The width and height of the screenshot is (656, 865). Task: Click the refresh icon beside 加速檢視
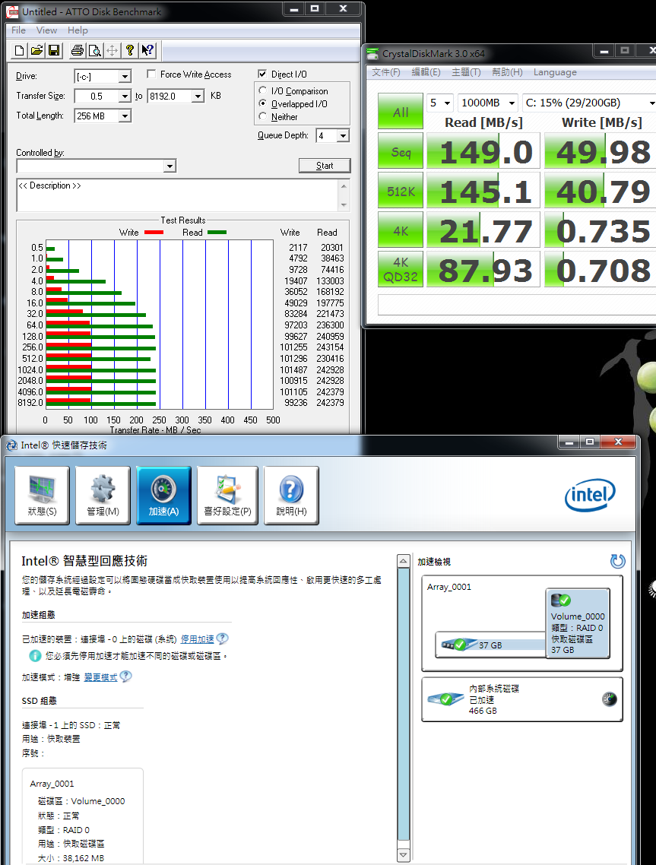click(x=617, y=561)
